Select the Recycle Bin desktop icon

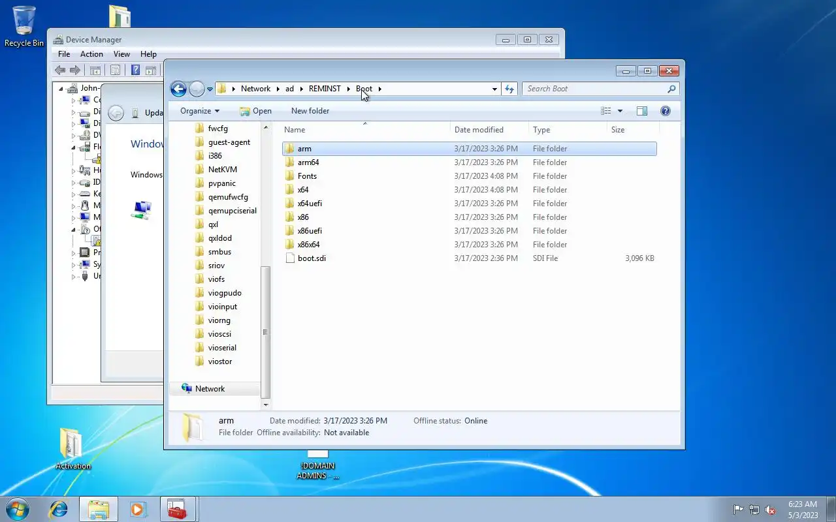tap(24, 26)
